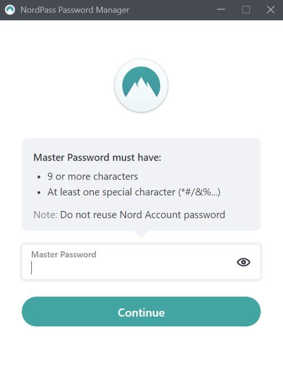
Task: Click the text cursor inside password field
Action: tap(32, 268)
